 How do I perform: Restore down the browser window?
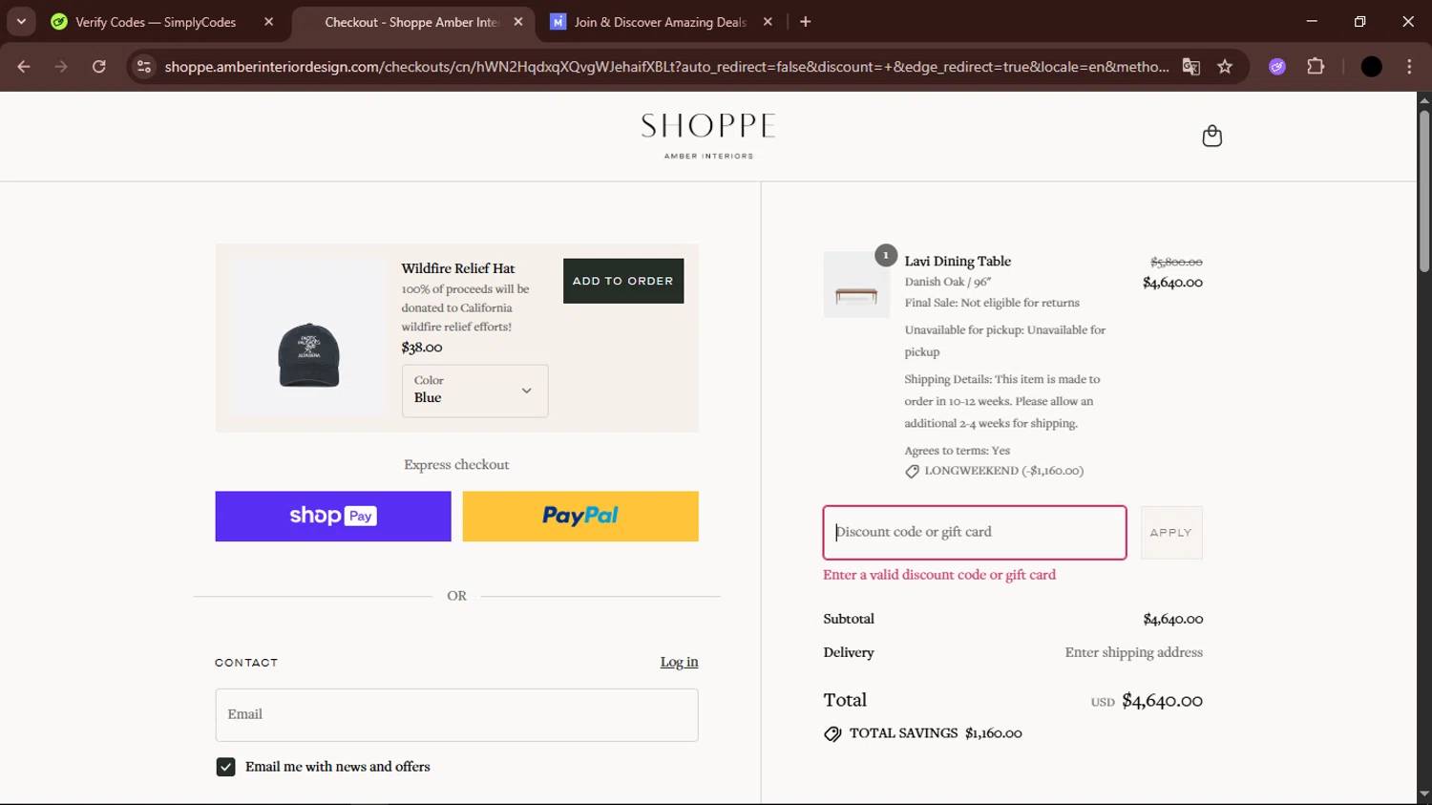(x=1359, y=21)
